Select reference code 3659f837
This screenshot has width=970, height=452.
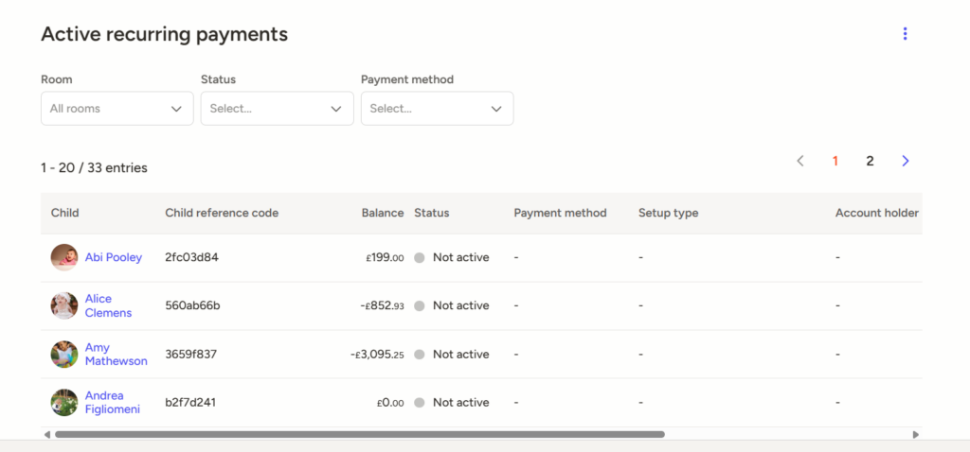(x=191, y=355)
